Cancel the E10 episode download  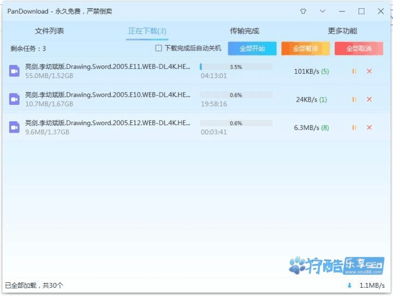tap(369, 99)
